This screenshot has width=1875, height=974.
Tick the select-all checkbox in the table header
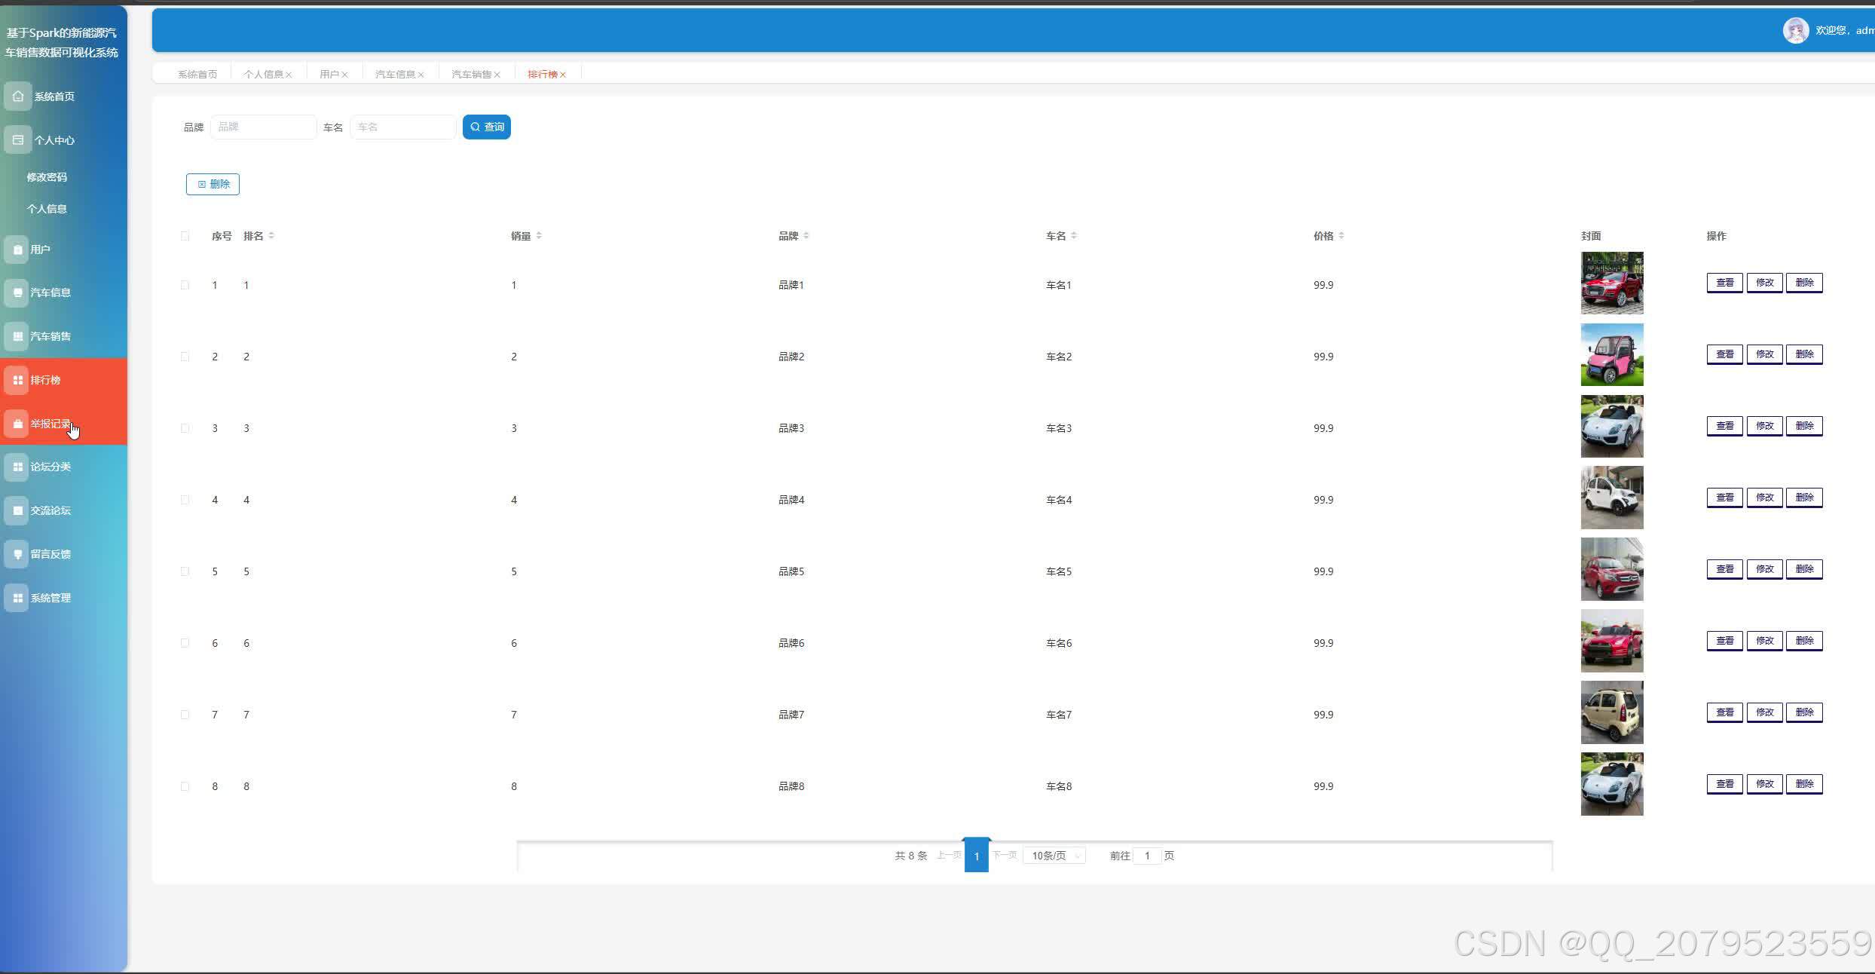tap(185, 236)
